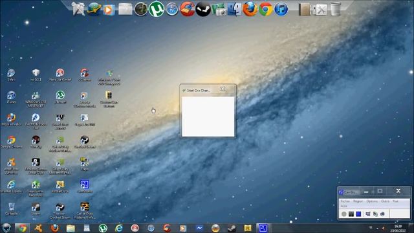The image size is (414, 233).
Task: Open the Fichier menu in CamStudio
Action: click(345, 201)
